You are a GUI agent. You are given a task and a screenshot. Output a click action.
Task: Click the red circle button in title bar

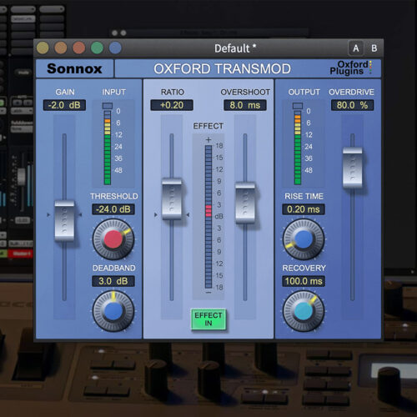tap(79, 48)
